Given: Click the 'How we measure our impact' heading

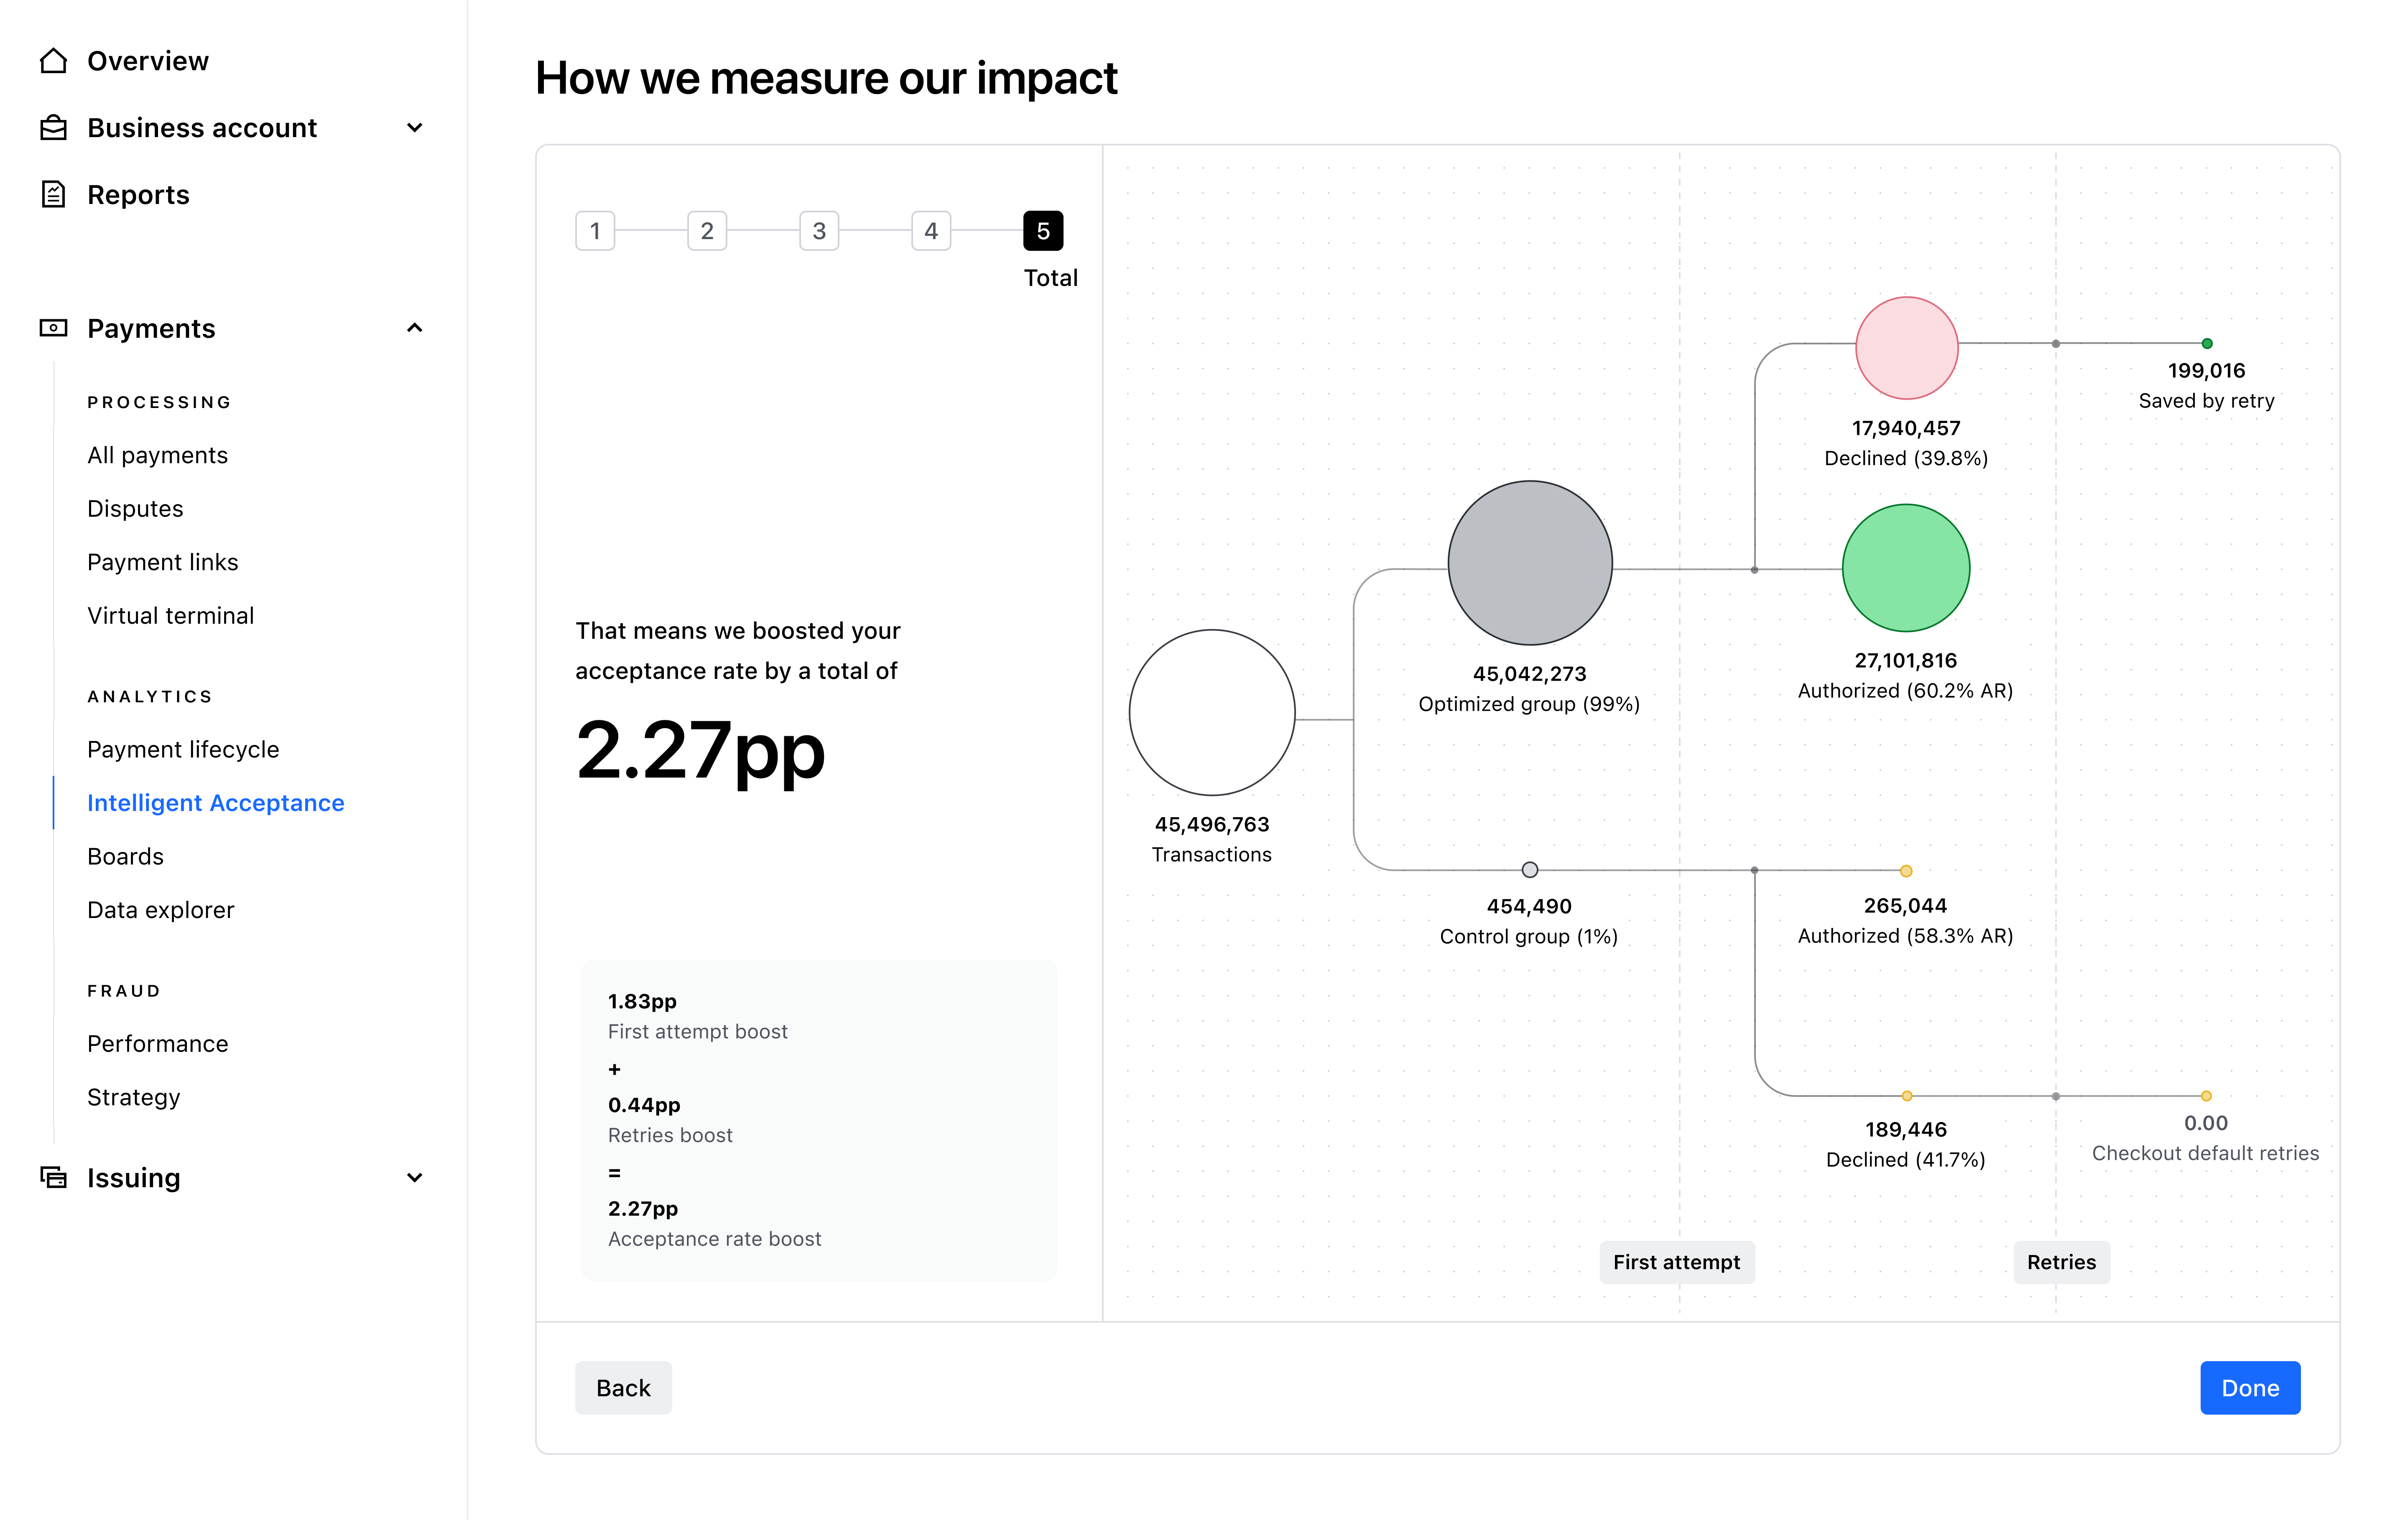Looking at the screenshot, I should click(826, 78).
